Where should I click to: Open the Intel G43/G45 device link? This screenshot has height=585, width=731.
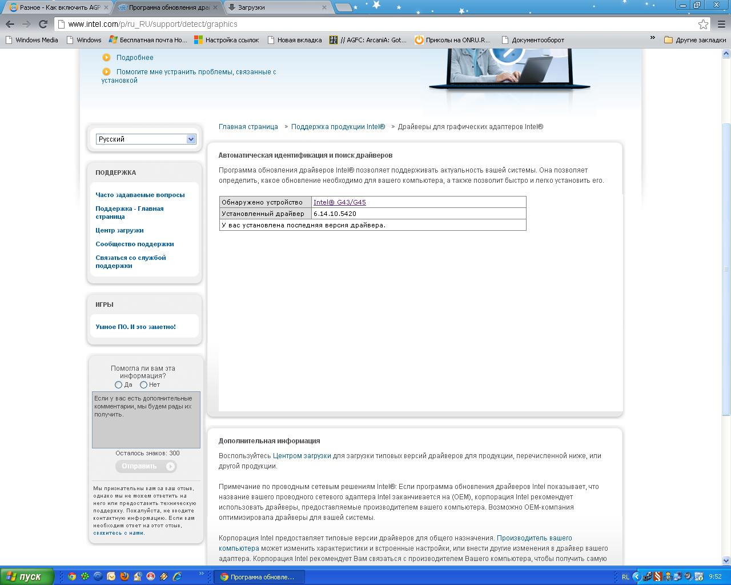point(339,202)
